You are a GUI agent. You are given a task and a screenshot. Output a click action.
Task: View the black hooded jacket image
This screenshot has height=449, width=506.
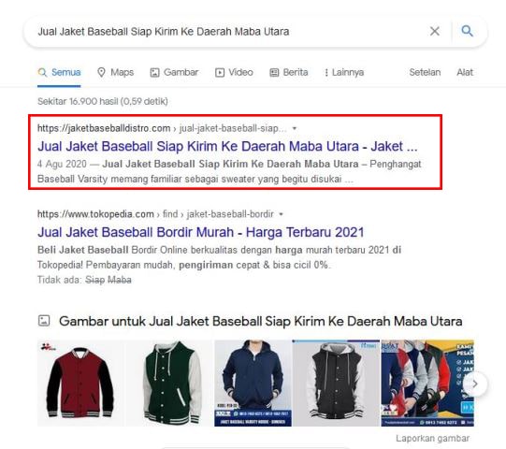(x=336, y=383)
